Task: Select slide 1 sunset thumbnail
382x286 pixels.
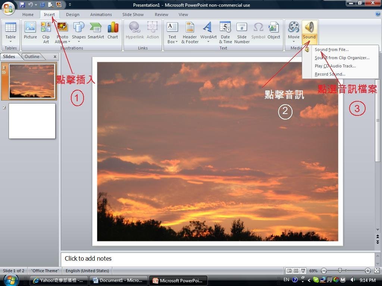Action: click(x=32, y=81)
